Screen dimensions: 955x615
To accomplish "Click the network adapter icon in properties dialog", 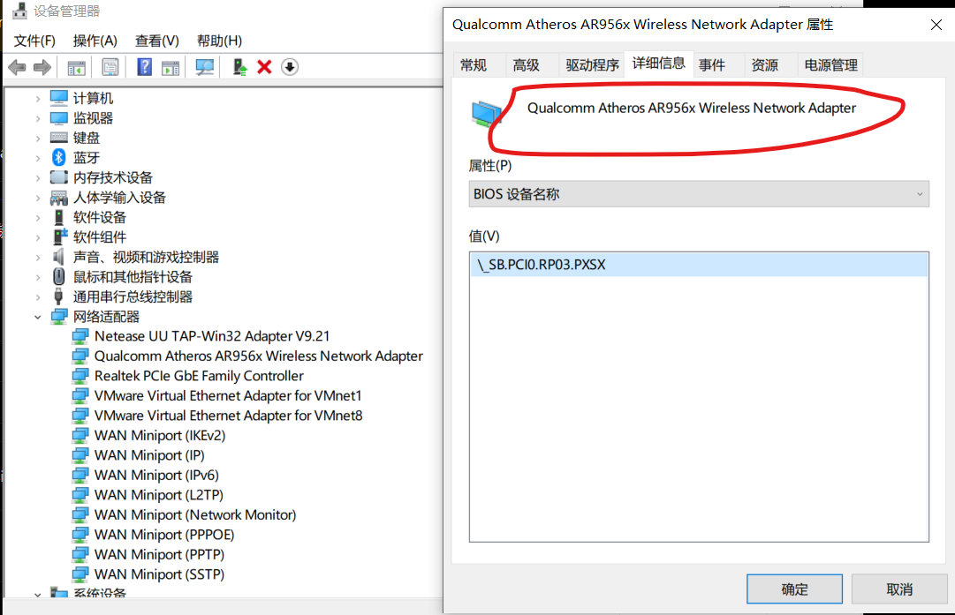I will coord(487,114).
